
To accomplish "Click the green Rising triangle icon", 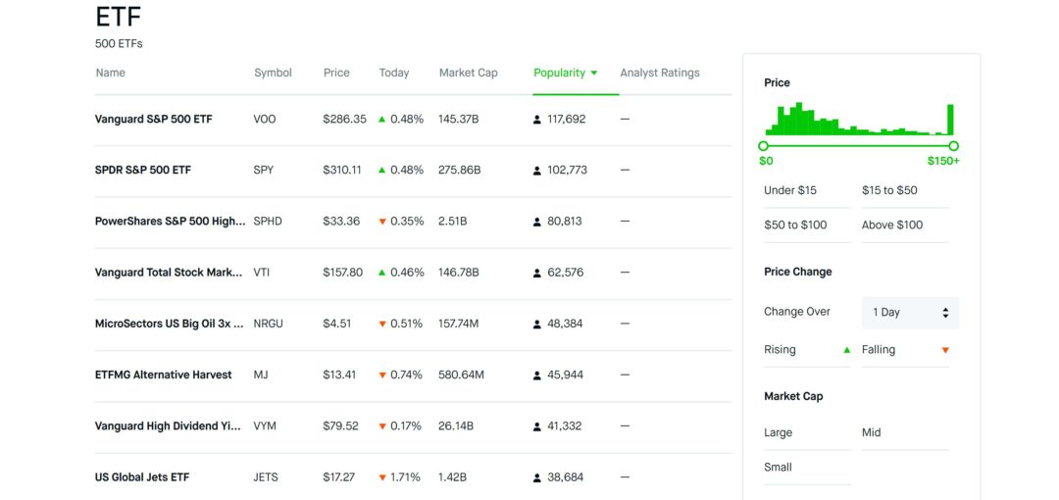I will pos(847,350).
